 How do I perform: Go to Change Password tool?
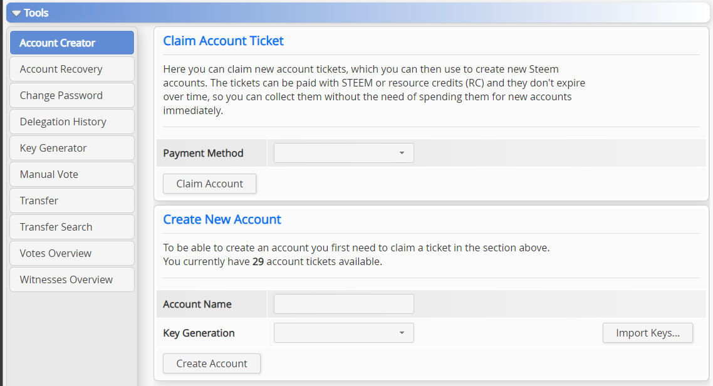pyautogui.click(x=72, y=95)
